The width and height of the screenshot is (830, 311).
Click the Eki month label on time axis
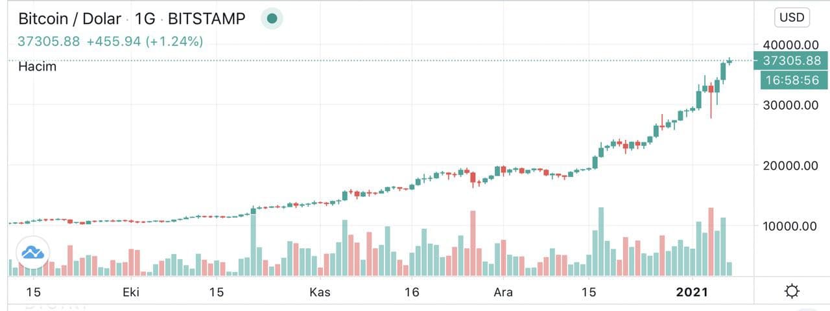pyautogui.click(x=132, y=292)
